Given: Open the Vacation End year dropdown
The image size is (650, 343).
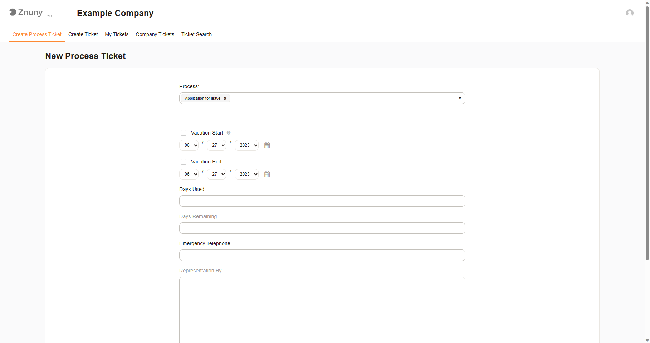Looking at the screenshot, I should [x=246, y=174].
